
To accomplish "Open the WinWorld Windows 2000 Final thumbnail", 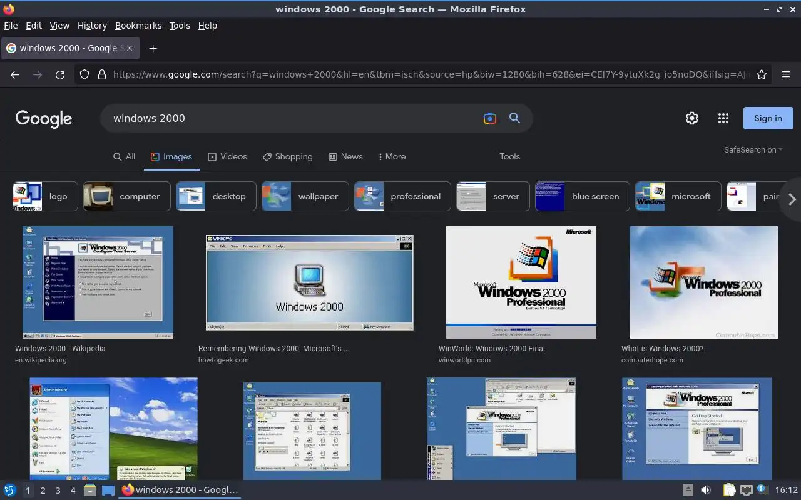I will (521, 282).
